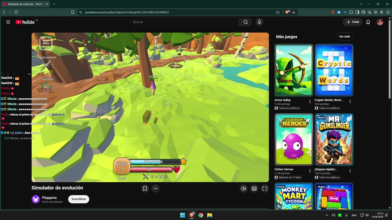392x220 pixels.
Task: Activate the Attack Booster swords icon
Action: pyautogui.click(x=47, y=65)
